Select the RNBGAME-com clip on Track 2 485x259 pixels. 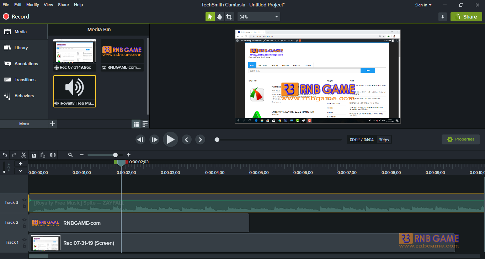(x=139, y=223)
